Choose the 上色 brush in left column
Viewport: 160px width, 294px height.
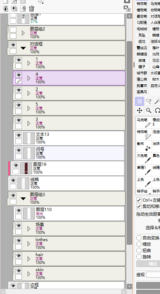pyautogui.click(x=144, y=182)
